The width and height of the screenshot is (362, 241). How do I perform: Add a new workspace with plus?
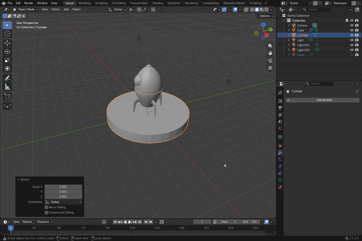(x=266, y=3)
